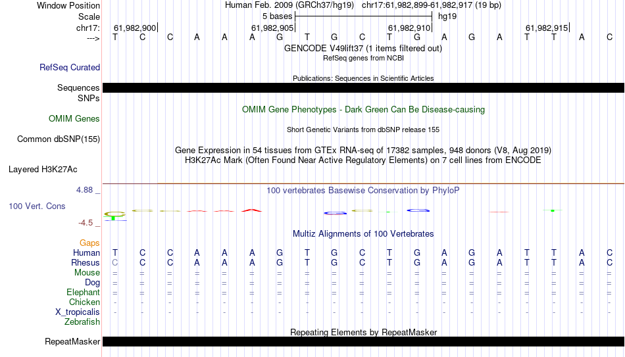The height and width of the screenshot is (357, 625).
Task: Click the ---> strand direction arrow
Action: tap(93, 38)
